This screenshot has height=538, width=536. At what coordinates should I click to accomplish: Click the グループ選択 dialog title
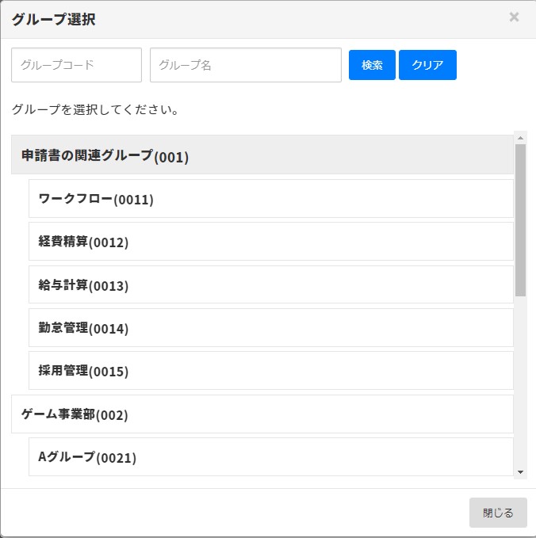pos(53,19)
